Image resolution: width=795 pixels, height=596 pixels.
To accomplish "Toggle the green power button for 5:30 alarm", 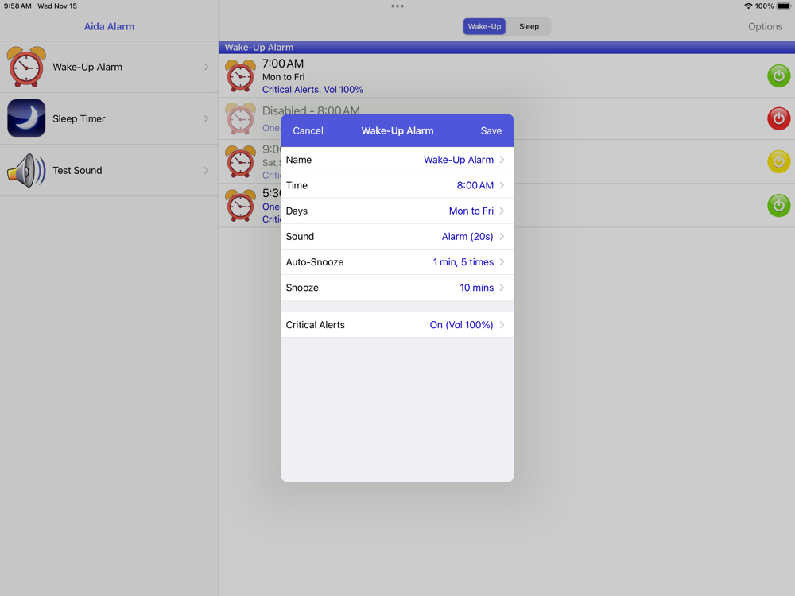I will click(x=779, y=205).
